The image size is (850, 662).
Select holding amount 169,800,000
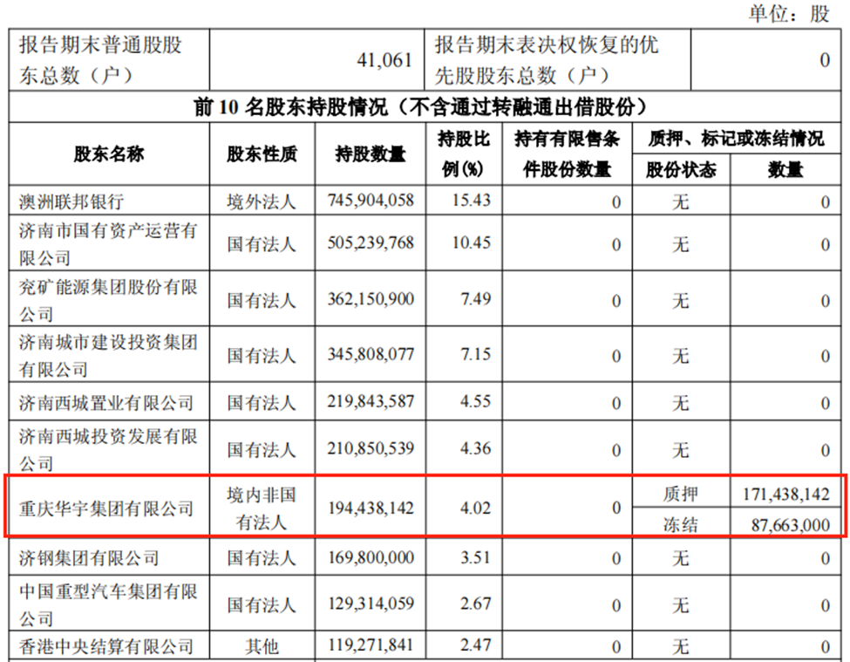[x=371, y=556]
